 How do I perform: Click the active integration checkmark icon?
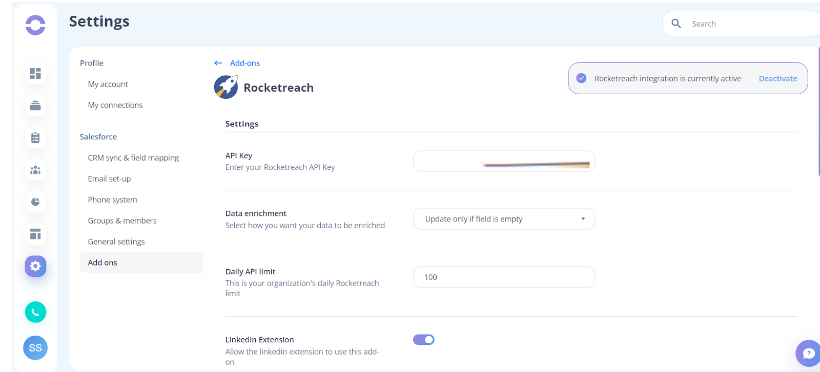(x=581, y=78)
